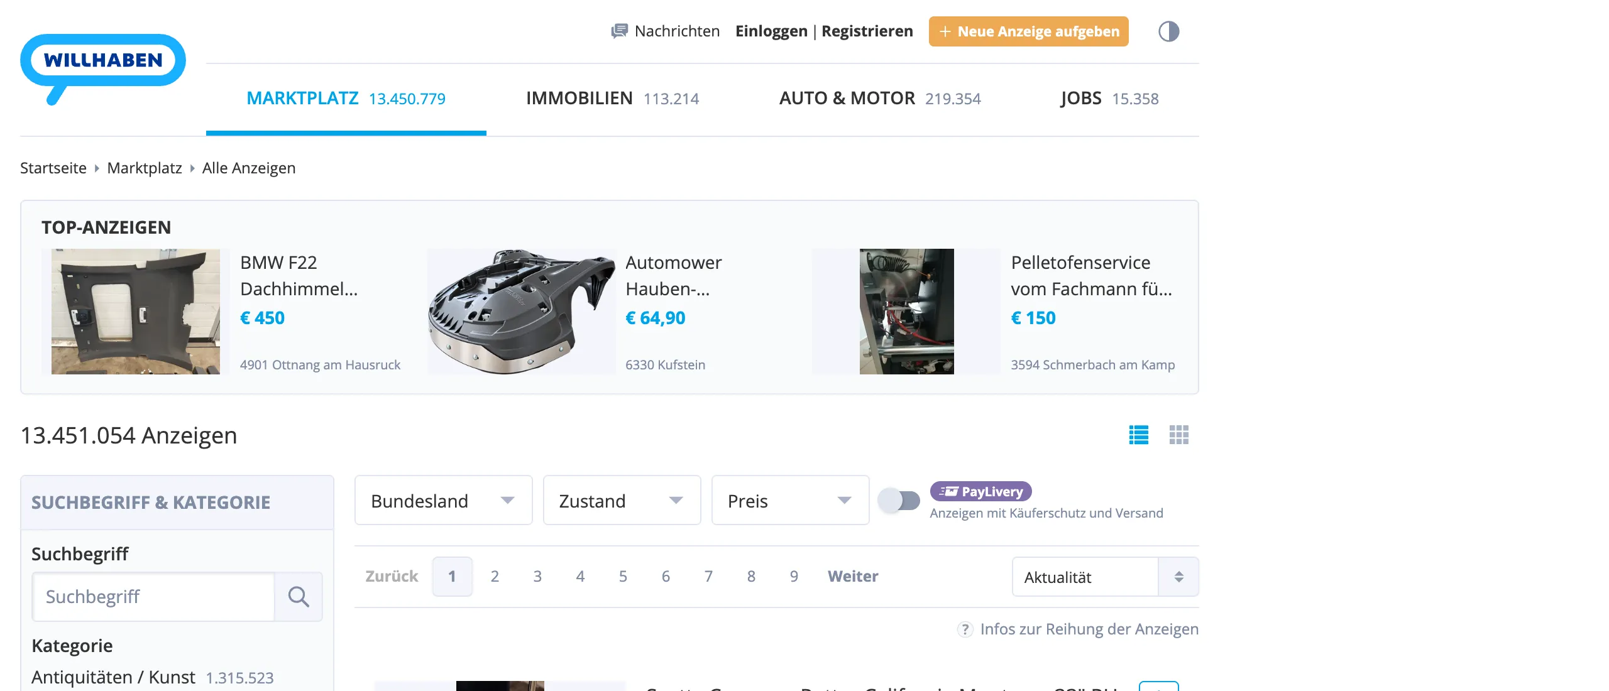Go to Marktplatz breadcrumb
The width and height of the screenshot is (1609, 691).
click(x=145, y=168)
